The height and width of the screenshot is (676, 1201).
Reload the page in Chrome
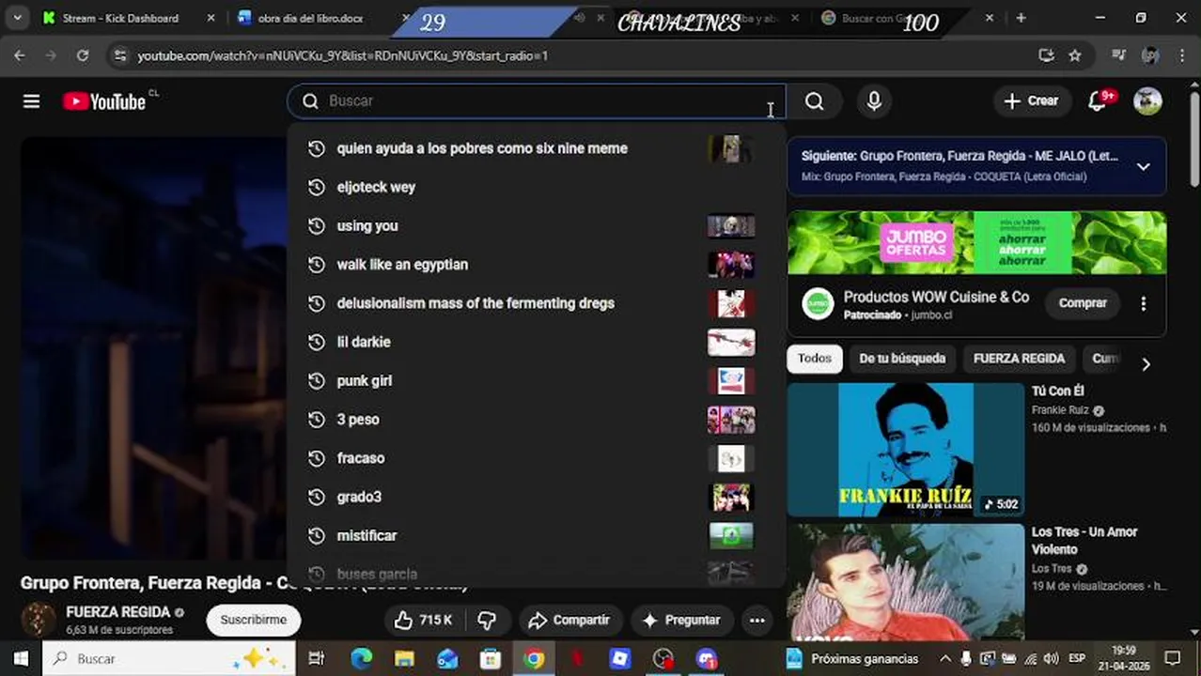tap(83, 55)
